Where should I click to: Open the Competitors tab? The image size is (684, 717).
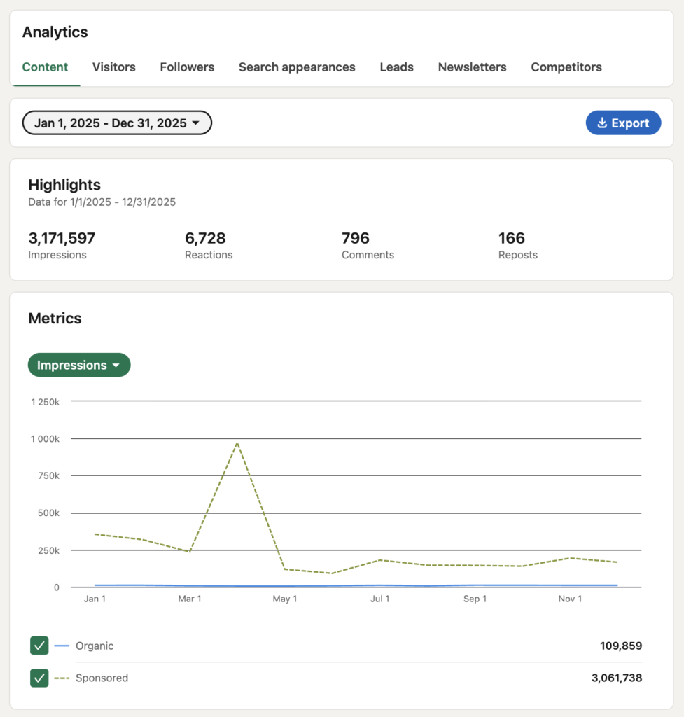coord(566,67)
